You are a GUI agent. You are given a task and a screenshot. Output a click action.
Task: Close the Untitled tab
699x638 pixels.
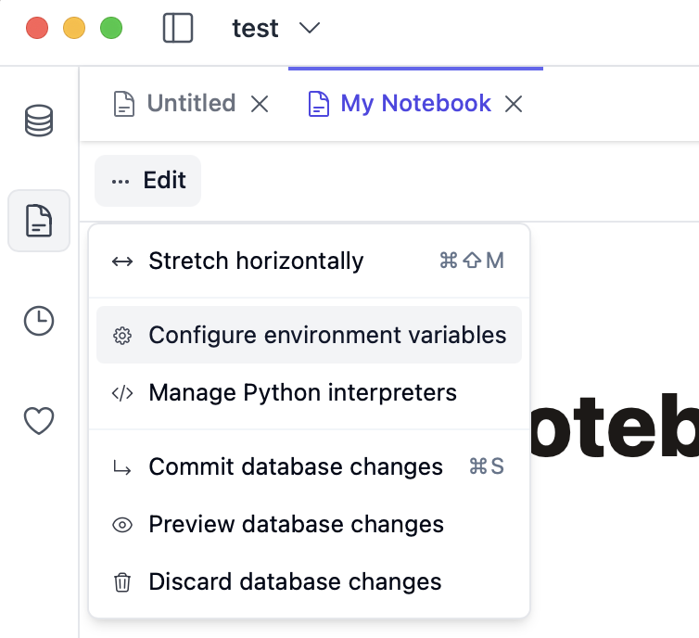click(x=261, y=105)
